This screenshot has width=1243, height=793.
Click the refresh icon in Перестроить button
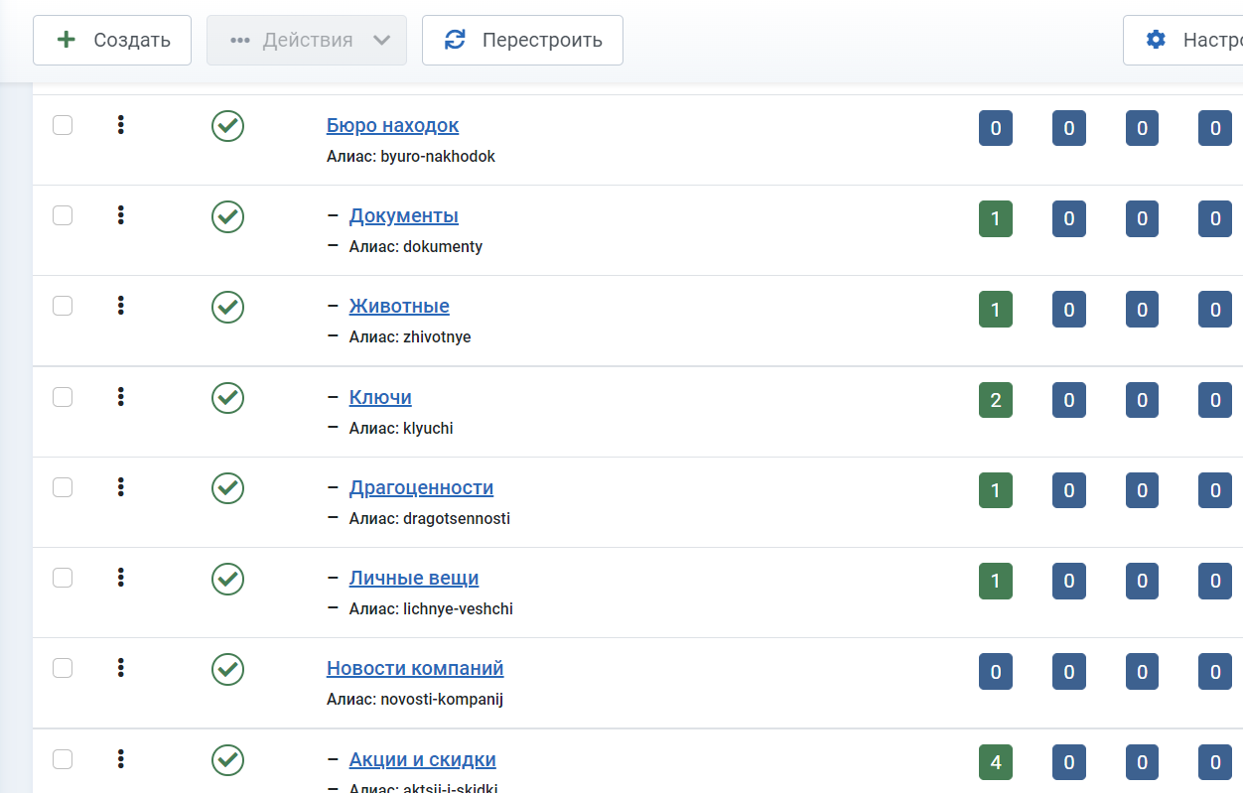[x=455, y=40]
